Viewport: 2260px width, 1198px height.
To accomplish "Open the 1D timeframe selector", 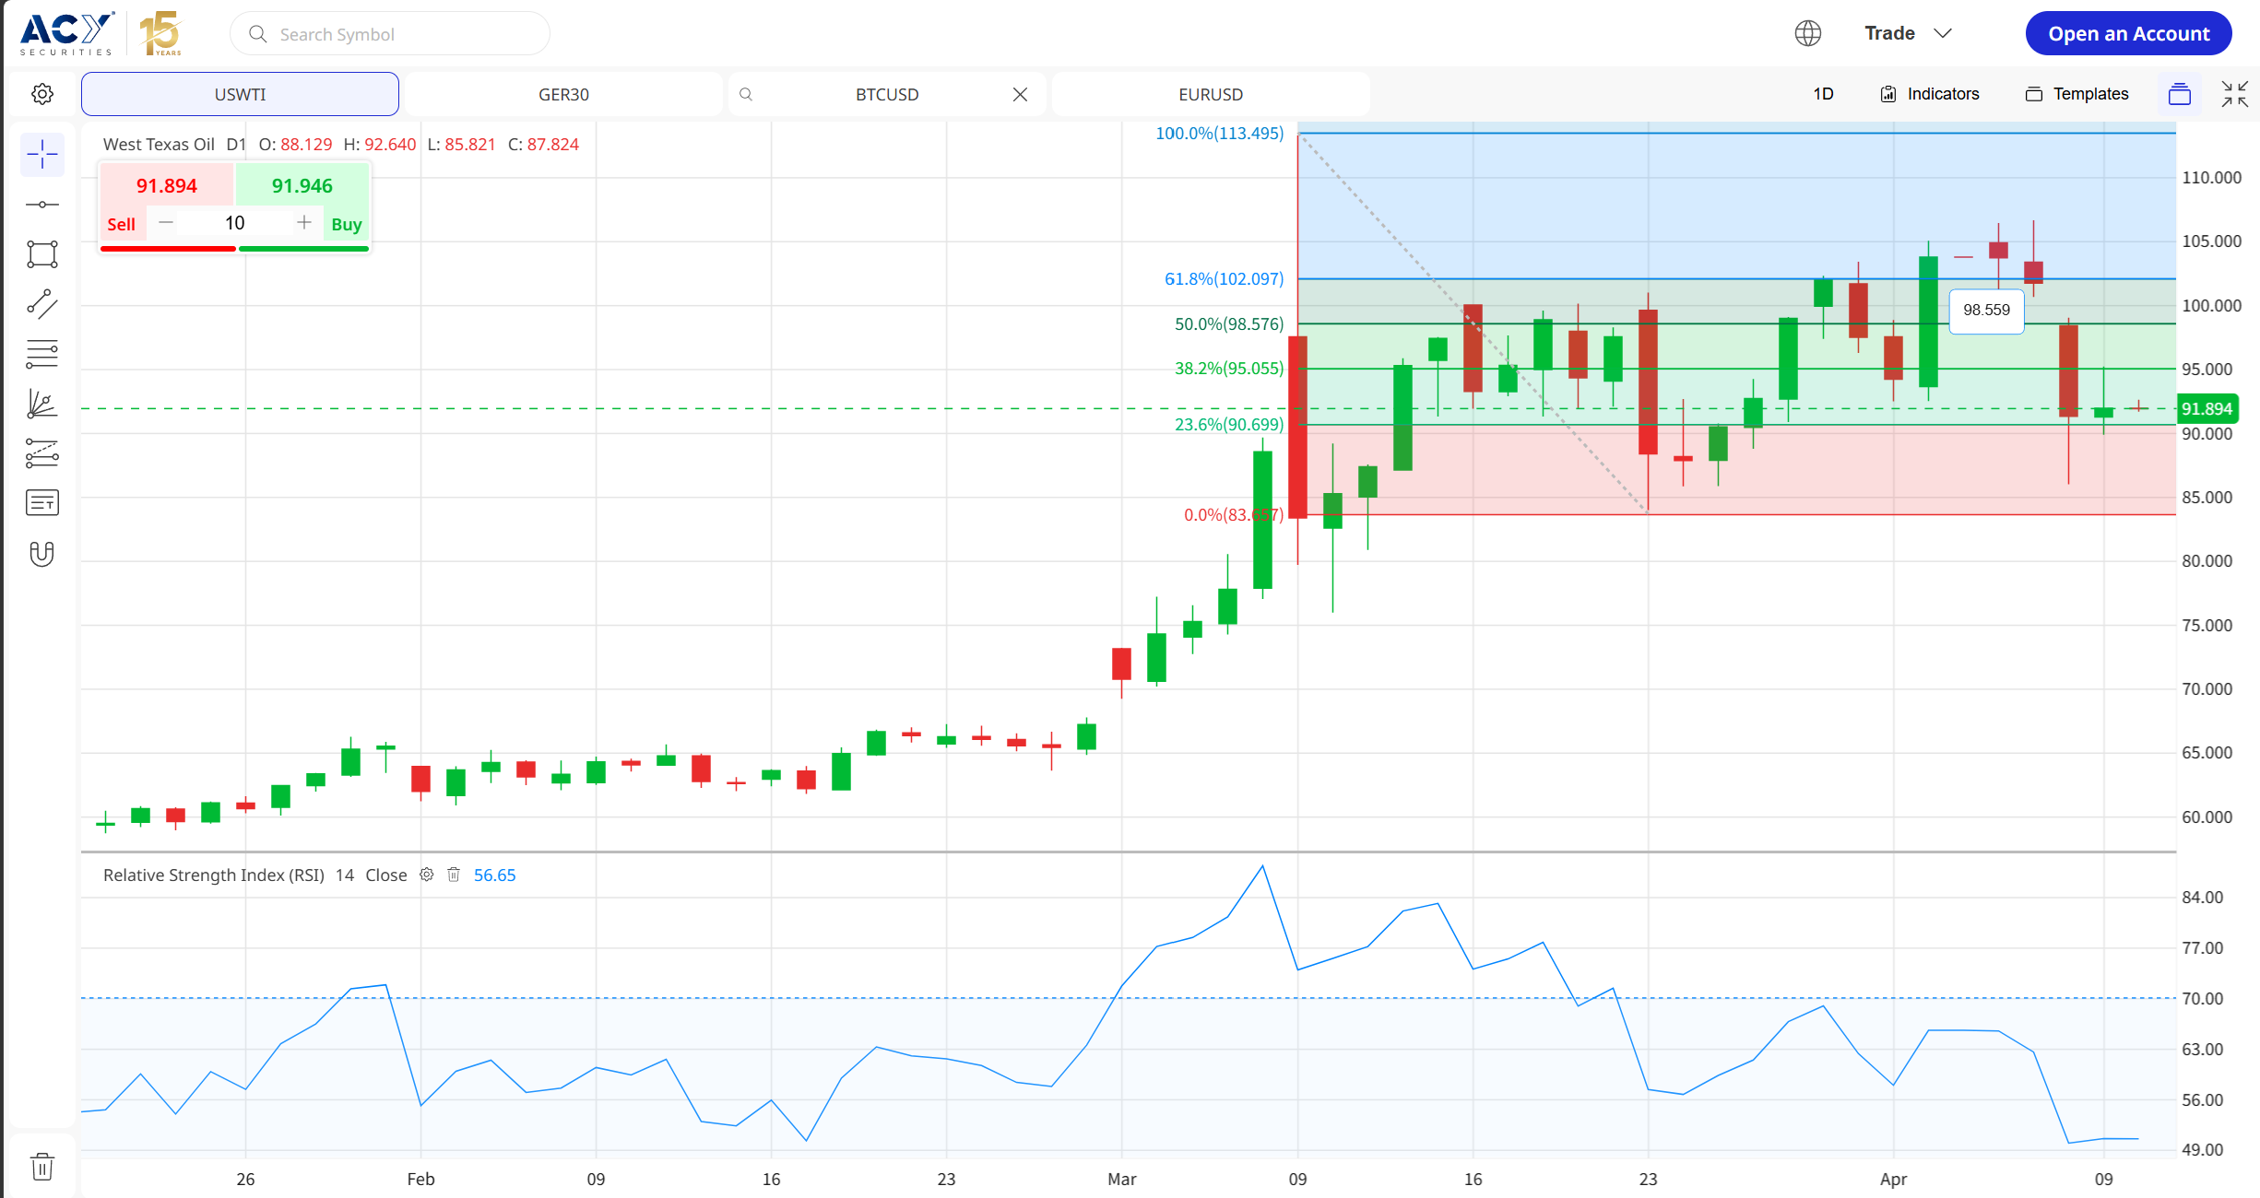I will click(x=1823, y=94).
